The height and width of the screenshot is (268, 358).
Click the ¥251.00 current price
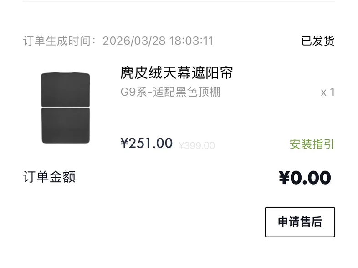tap(146, 144)
